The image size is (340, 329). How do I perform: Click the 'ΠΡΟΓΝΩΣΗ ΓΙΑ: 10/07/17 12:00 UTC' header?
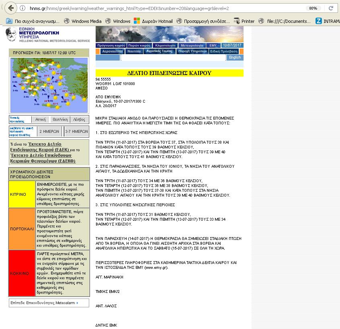(x=49, y=53)
